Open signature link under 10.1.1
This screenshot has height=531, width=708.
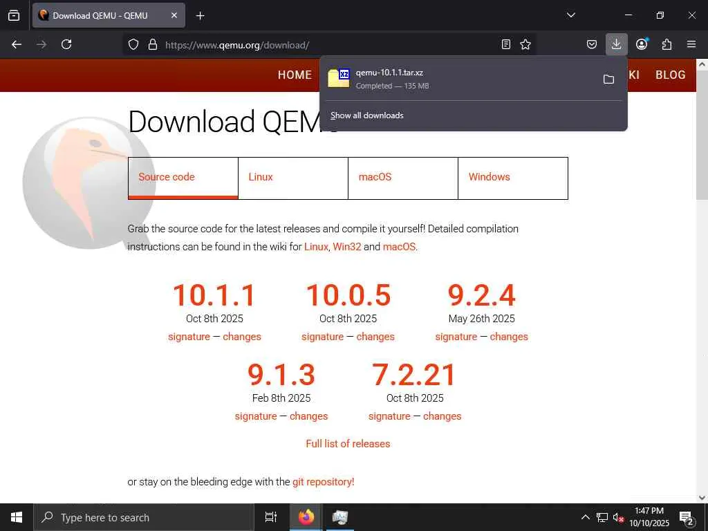[x=189, y=337]
